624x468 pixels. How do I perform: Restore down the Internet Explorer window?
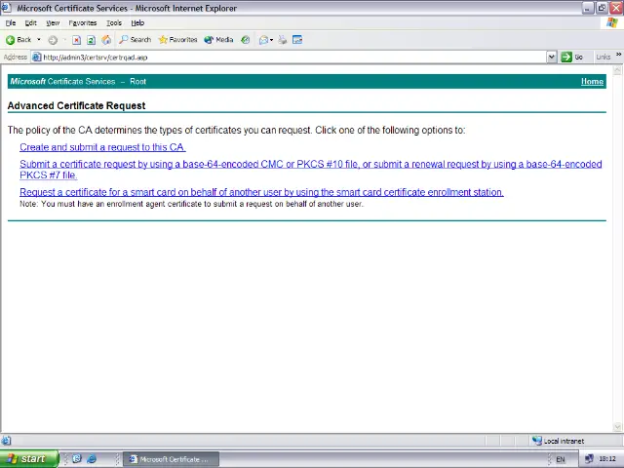click(603, 8)
